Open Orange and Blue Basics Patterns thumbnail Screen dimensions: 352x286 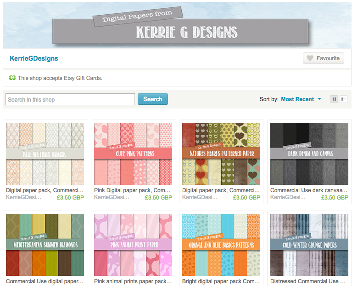pos(221,245)
